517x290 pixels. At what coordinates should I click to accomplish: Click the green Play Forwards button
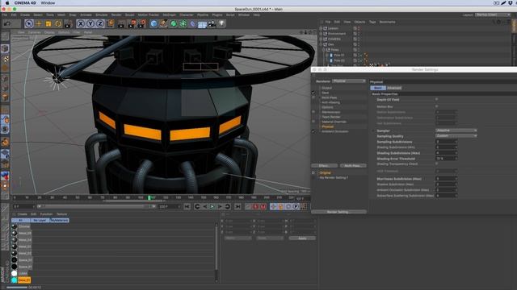click(x=212, y=206)
